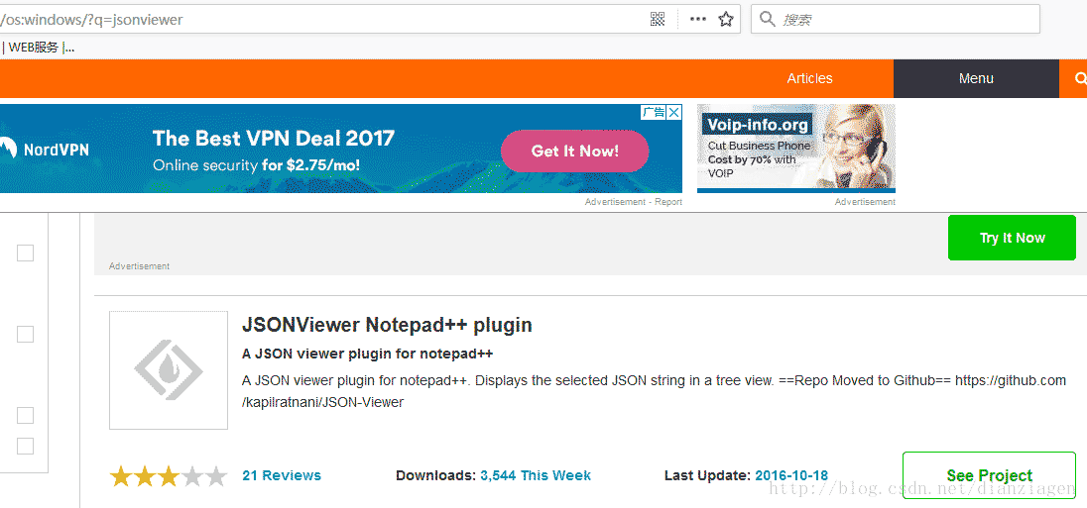Click the QR code icon in address bar
The height and width of the screenshot is (508, 1087).
pos(658,20)
